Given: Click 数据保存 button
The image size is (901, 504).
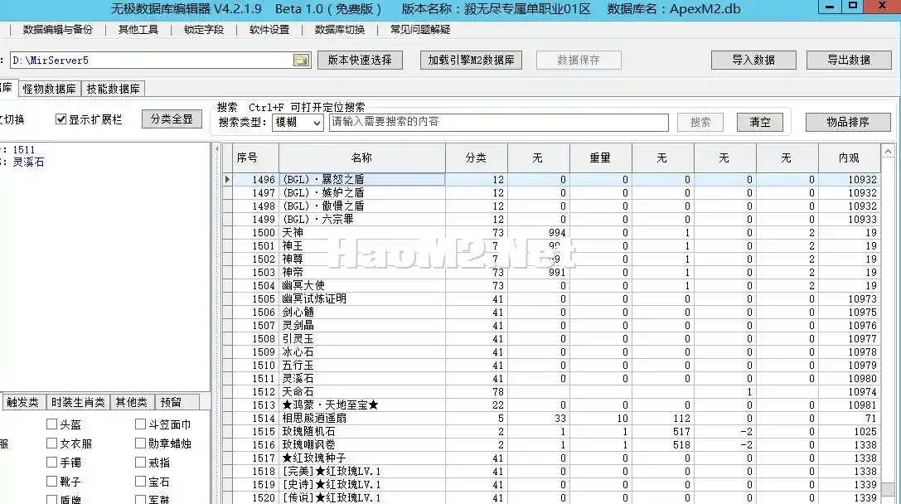Looking at the screenshot, I should coord(579,60).
